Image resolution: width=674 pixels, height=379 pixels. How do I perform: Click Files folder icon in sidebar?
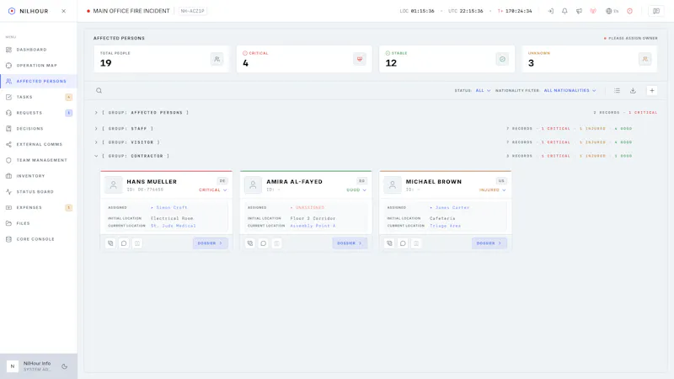8,223
